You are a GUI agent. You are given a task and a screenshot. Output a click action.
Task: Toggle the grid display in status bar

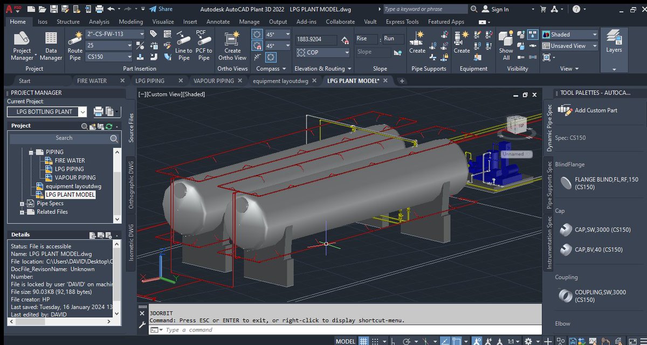(x=364, y=341)
